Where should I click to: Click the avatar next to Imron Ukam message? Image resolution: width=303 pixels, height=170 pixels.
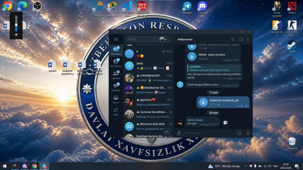tap(180, 123)
